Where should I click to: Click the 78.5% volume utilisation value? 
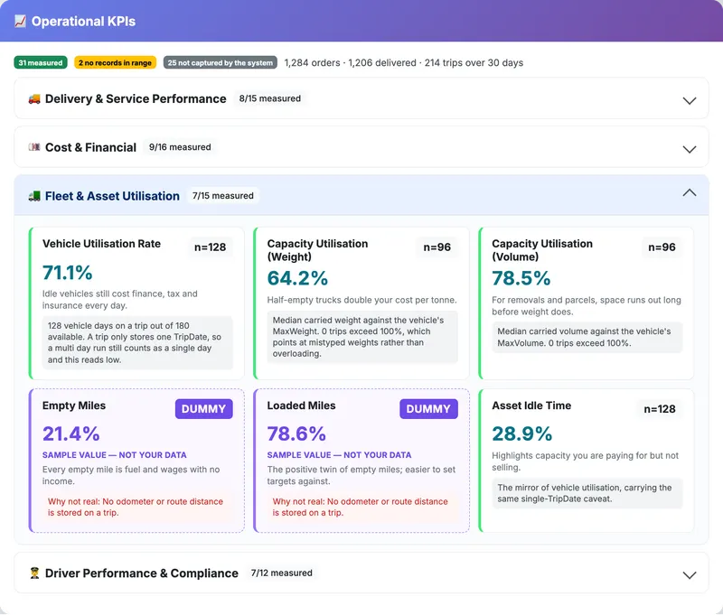521,278
